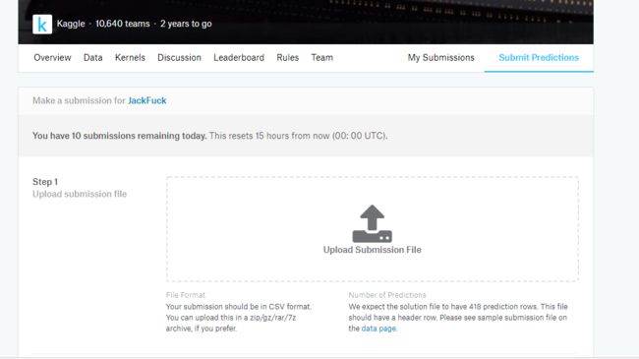This screenshot has width=639, height=359.
Task: Click the dashed upload drop zone
Action: point(372,229)
